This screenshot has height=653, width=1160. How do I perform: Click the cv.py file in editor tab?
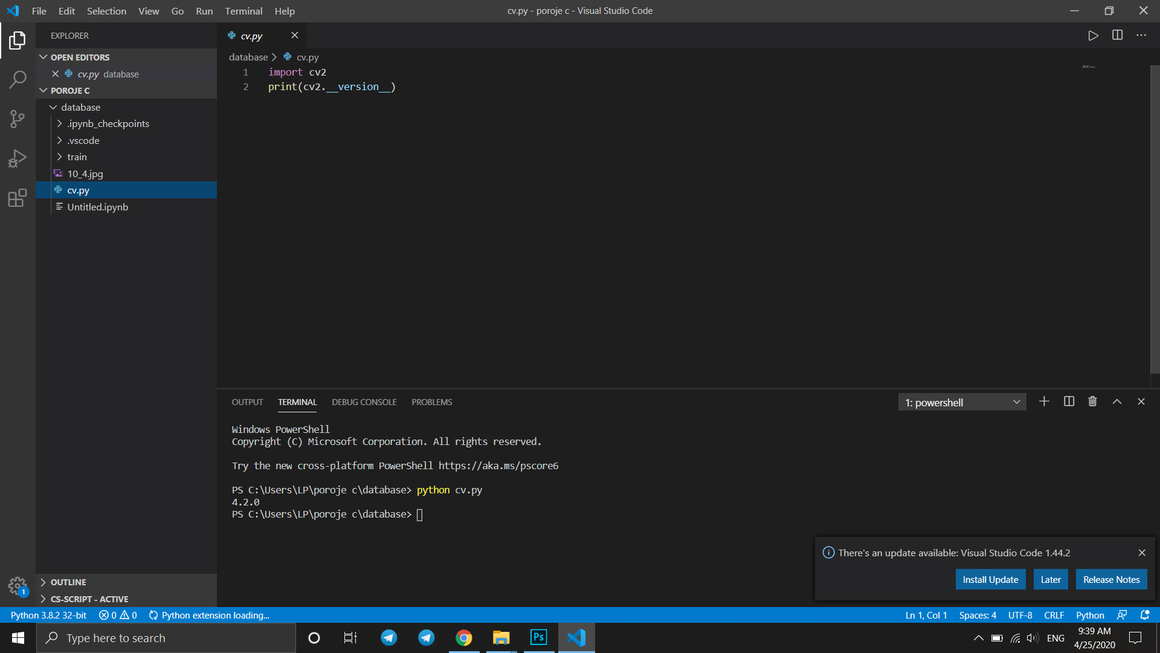coord(252,35)
